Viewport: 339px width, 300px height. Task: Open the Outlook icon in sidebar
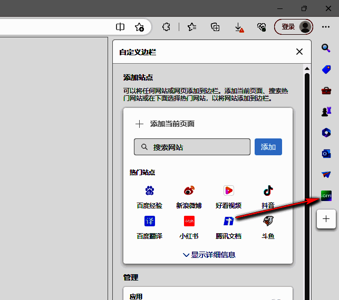[326, 154]
